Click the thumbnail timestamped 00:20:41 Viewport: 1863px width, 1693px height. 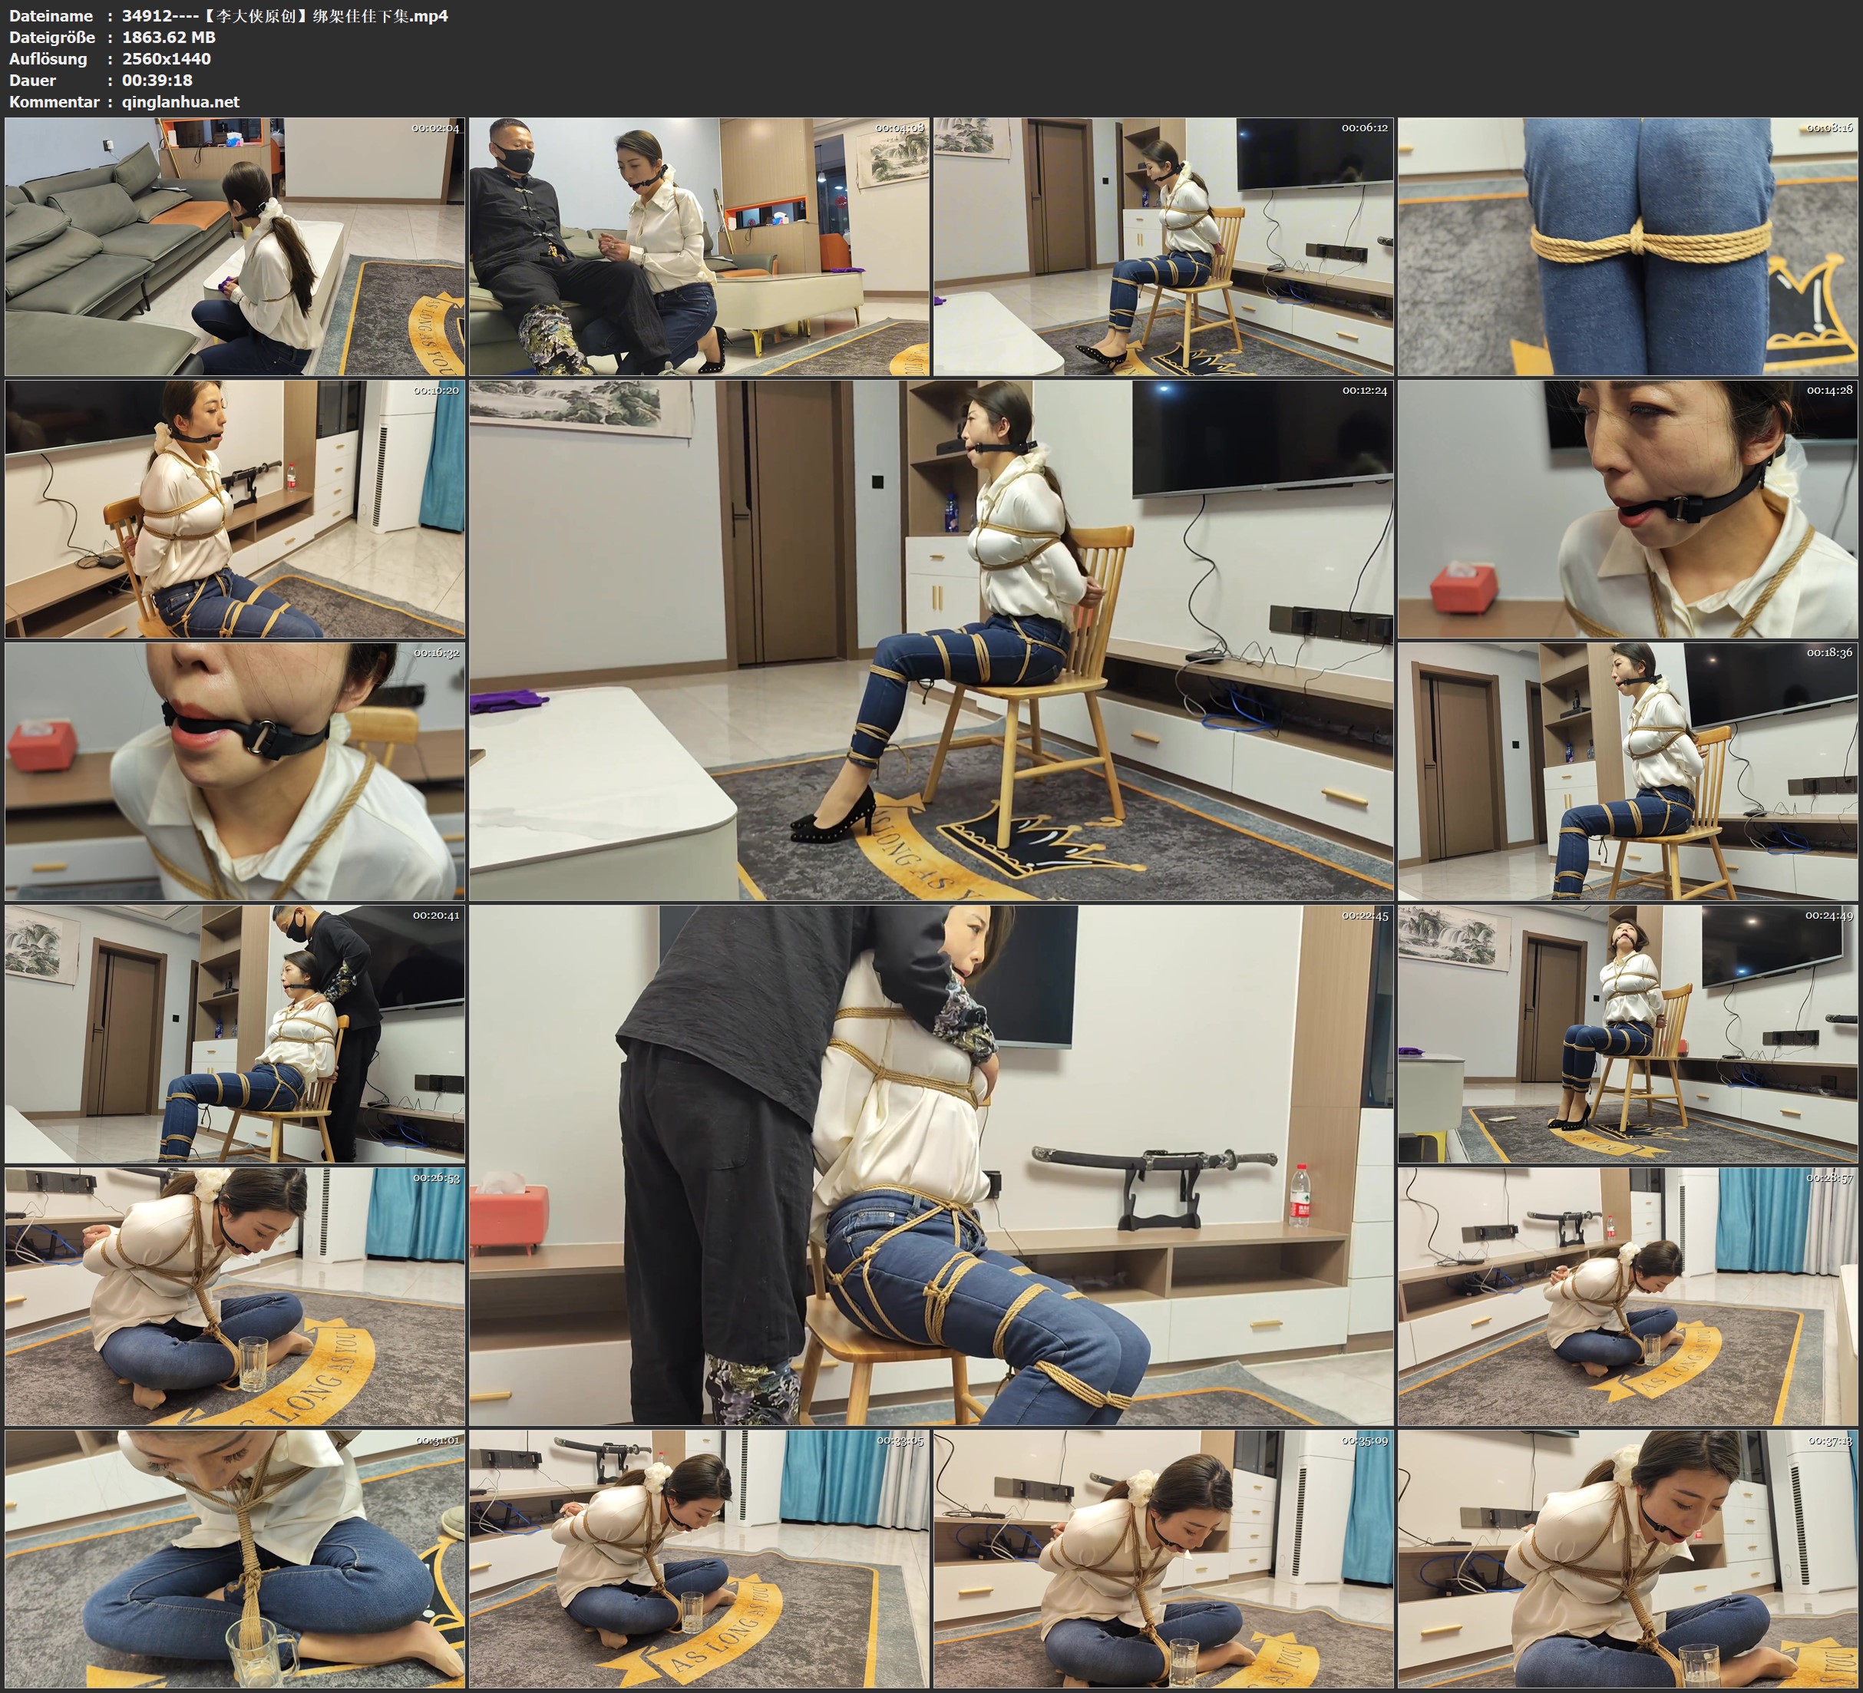(x=235, y=1034)
